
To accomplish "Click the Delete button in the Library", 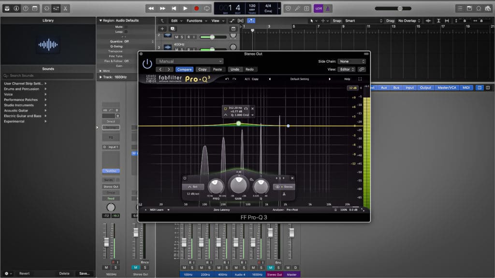I will 64,273.
